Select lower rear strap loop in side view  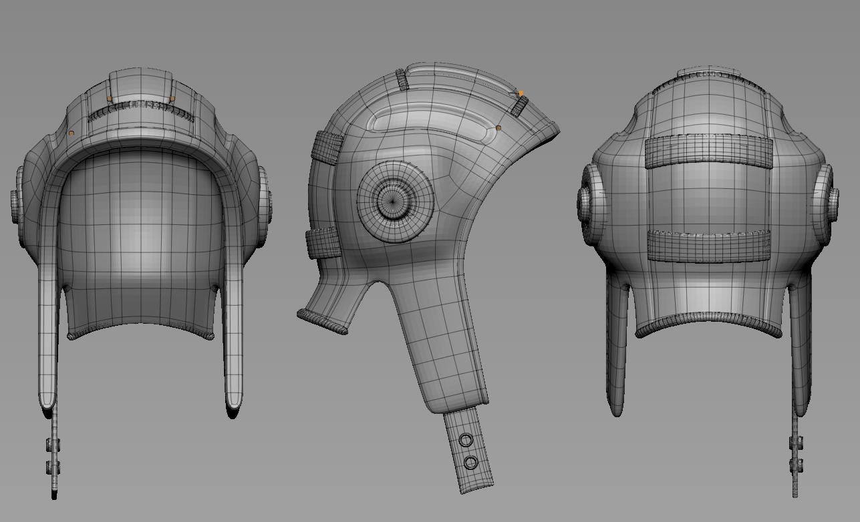click(322, 243)
